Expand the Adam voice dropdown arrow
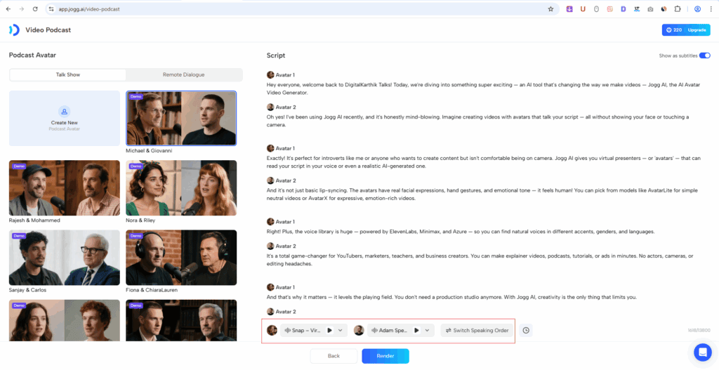 click(x=427, y=330)
